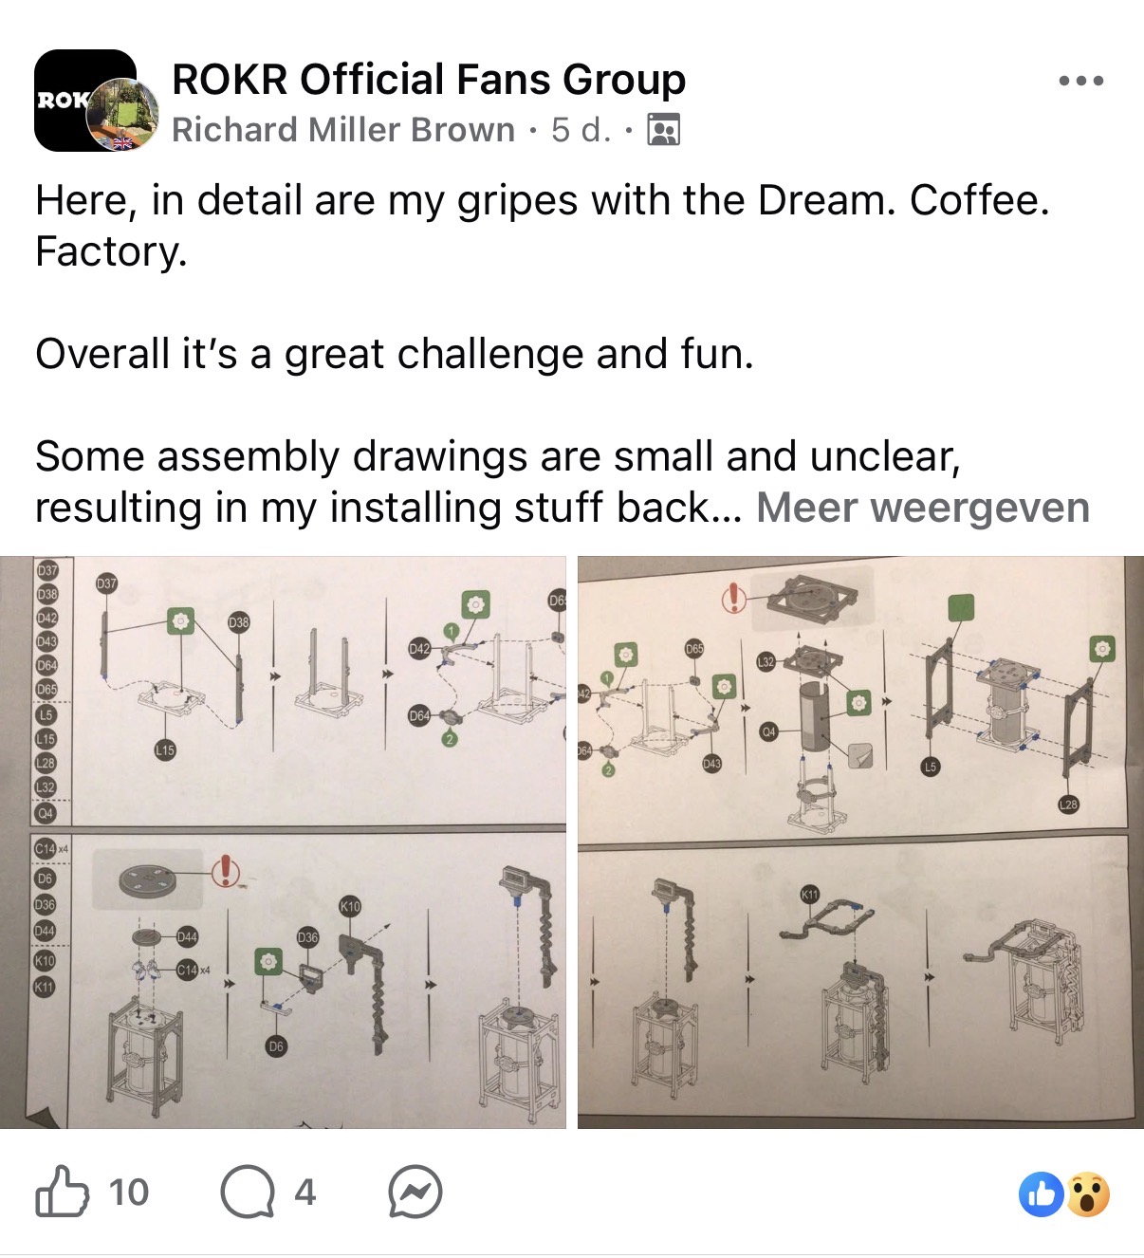Open right assembly instructions photo
1144x1258 pixels.
[x=860, y=842]
